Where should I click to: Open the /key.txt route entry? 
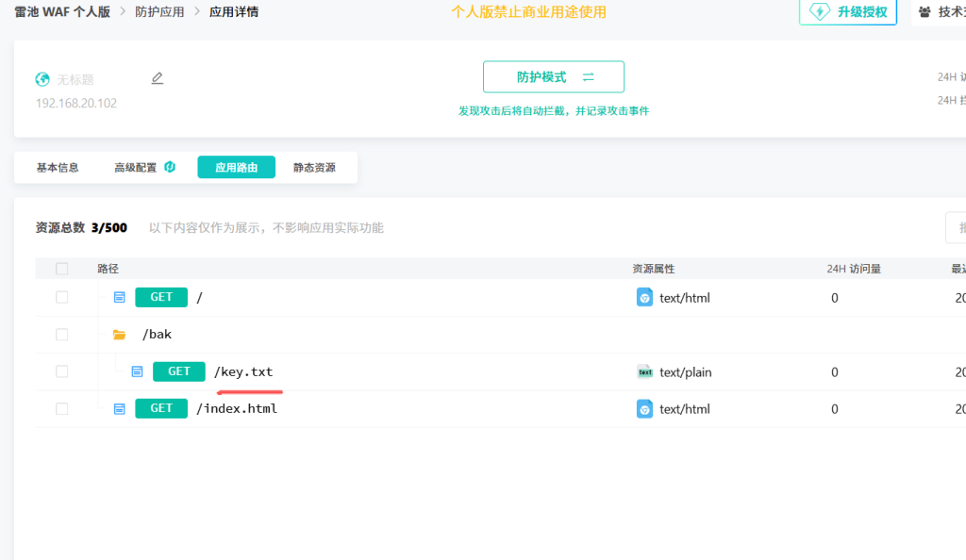(243, 371)
